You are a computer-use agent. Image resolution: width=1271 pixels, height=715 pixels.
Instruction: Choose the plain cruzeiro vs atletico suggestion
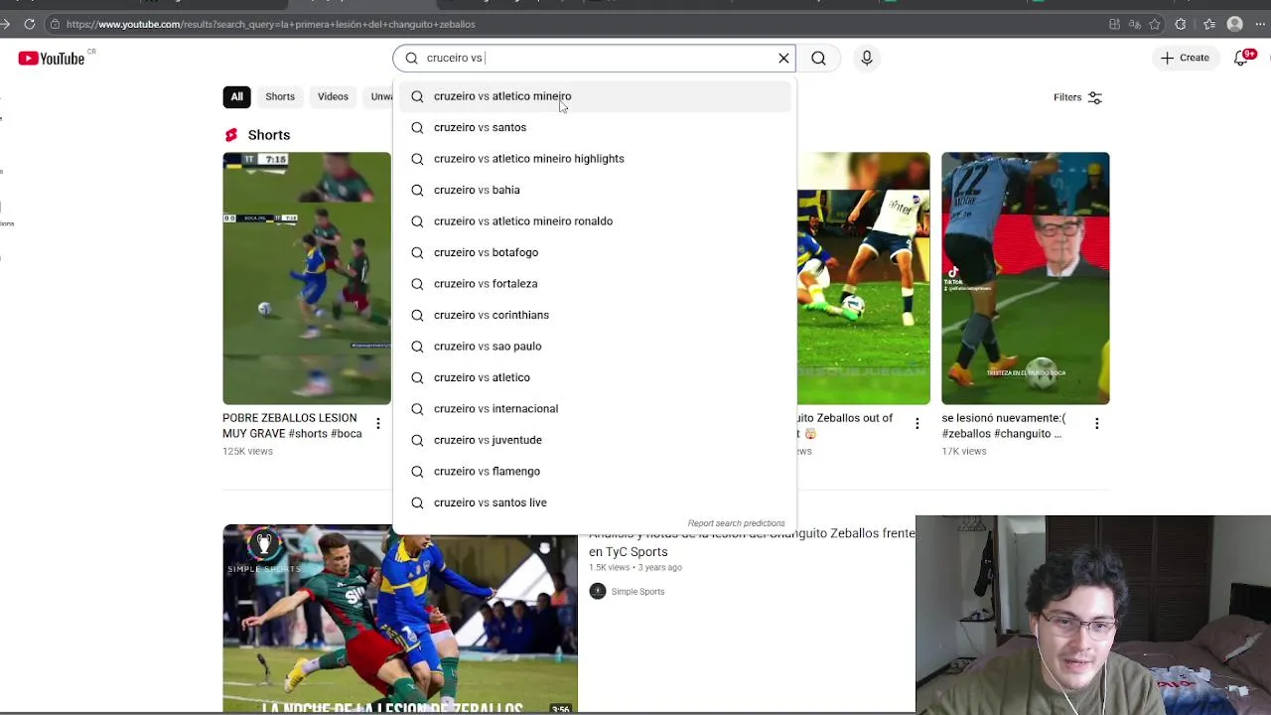tap(595, 377)
